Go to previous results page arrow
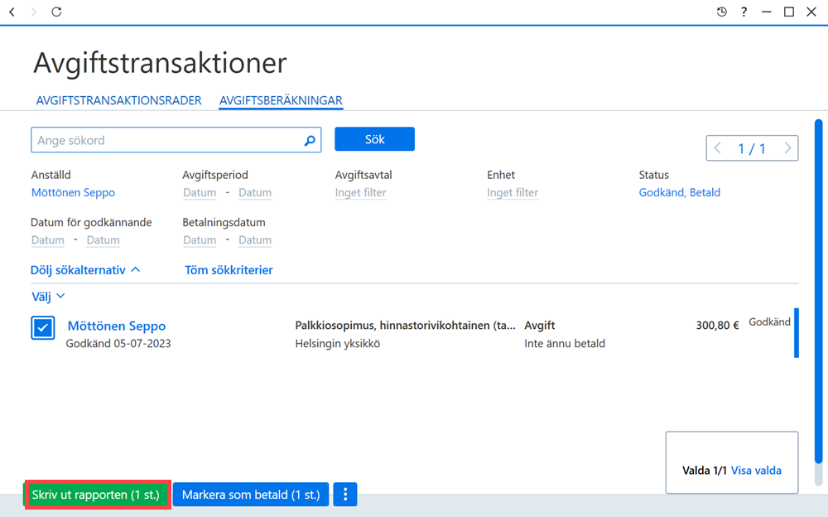This screenshot has height=517, width=828. click(x=717, y=148)
